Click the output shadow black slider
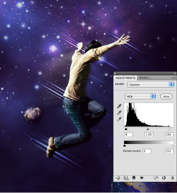The width and height of the screenshot is (177, 193). coord(124,146)
